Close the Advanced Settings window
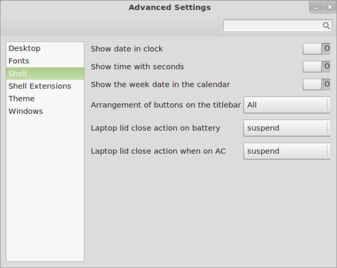The image size is (337, 268). click(x=330, y=7)
